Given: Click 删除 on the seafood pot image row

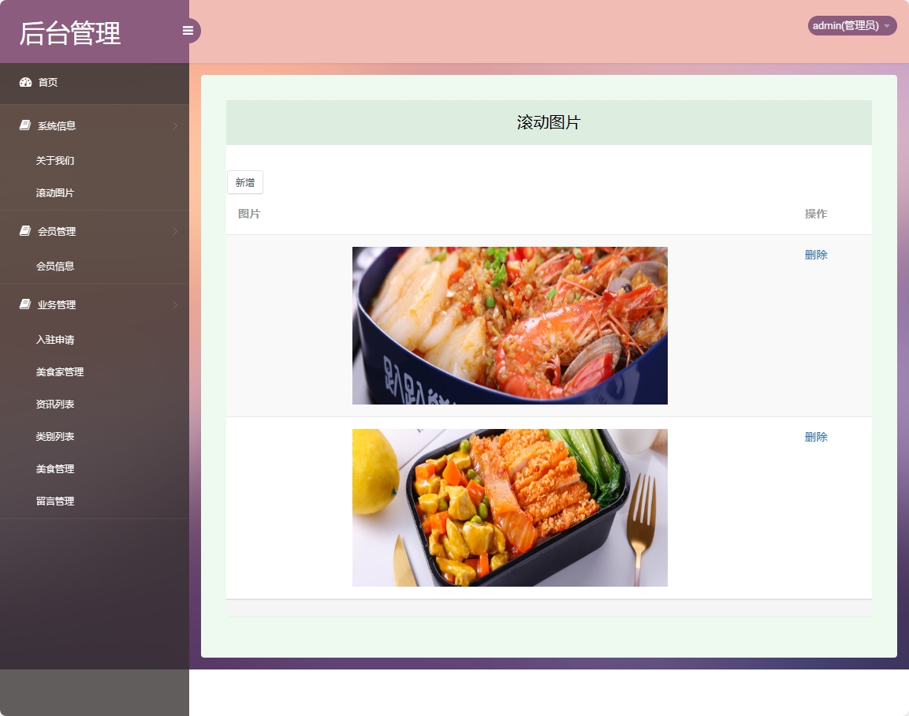Looking at the screenshot, I should pyautogui.click(x=816, y=254).
